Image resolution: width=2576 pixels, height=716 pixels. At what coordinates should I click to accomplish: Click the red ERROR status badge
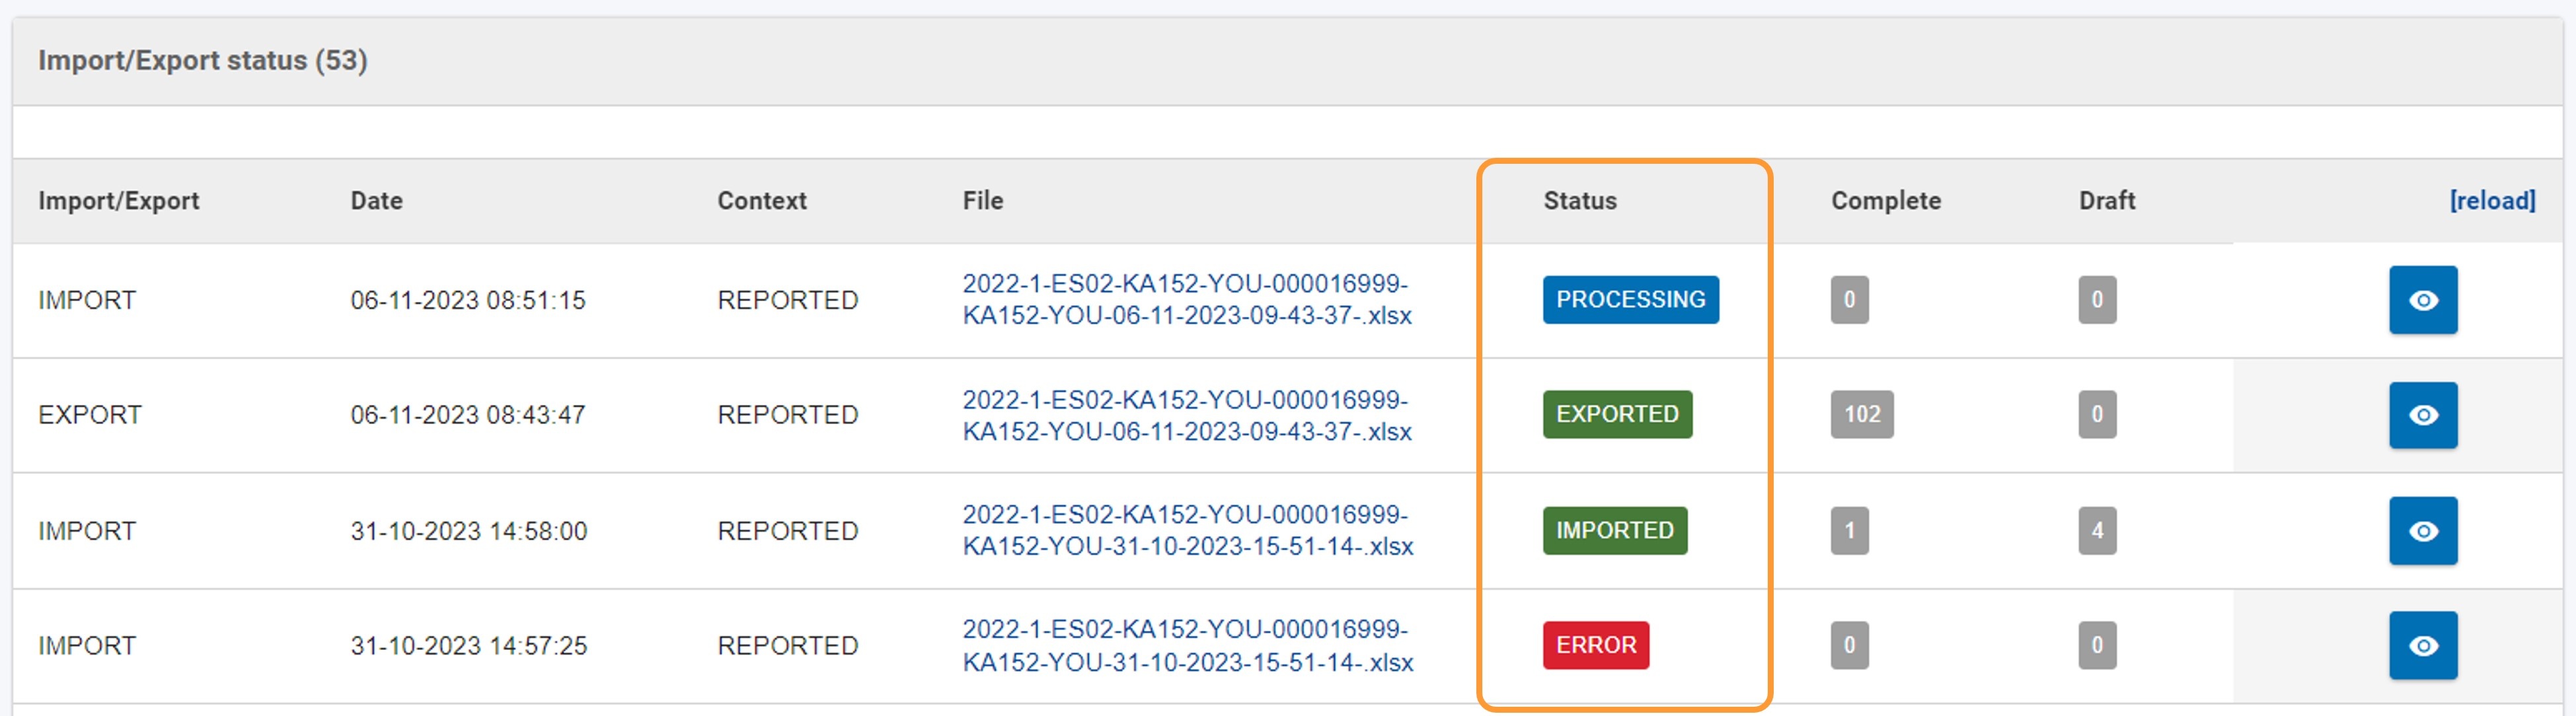coord(1595,645)
